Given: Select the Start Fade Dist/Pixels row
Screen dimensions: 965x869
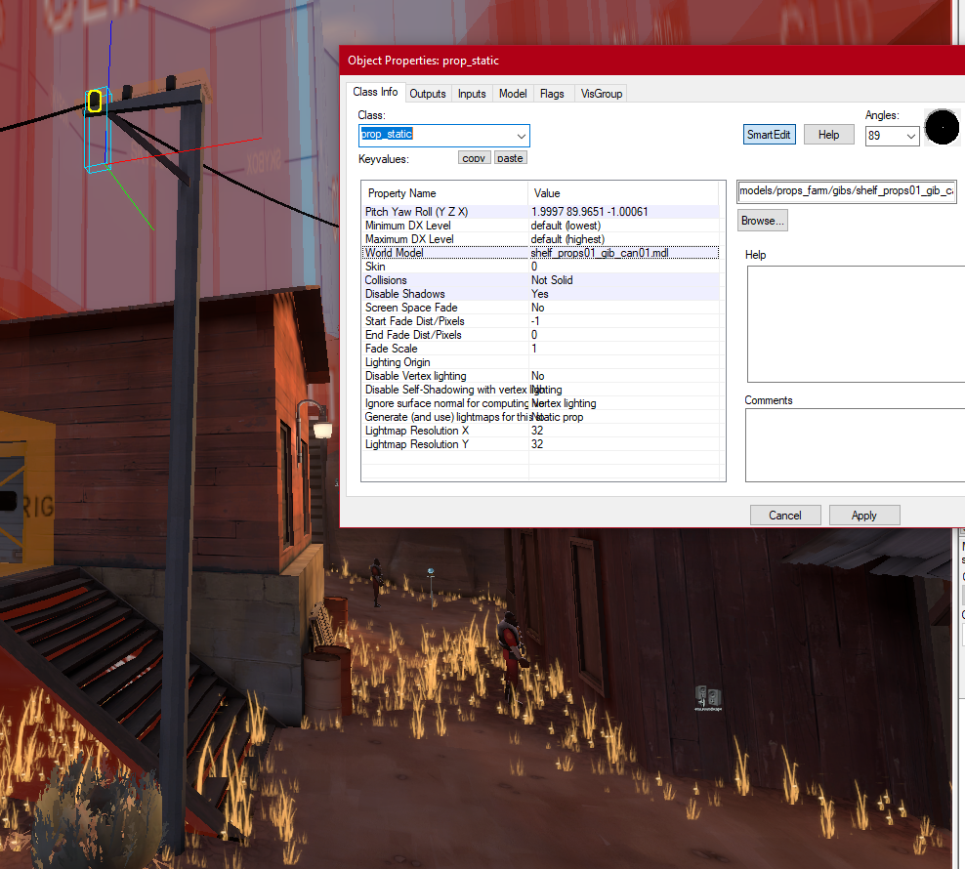Looking at the screenshot, I should point(540,321).
